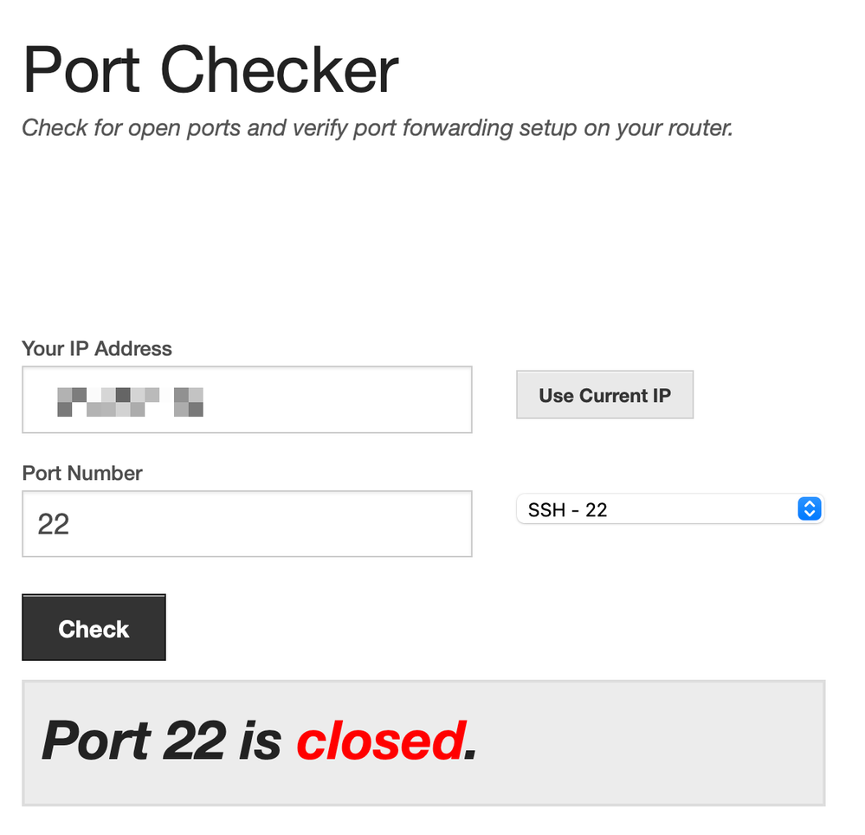
Task: Click the Your IP Address label
Action: [97, 349]
